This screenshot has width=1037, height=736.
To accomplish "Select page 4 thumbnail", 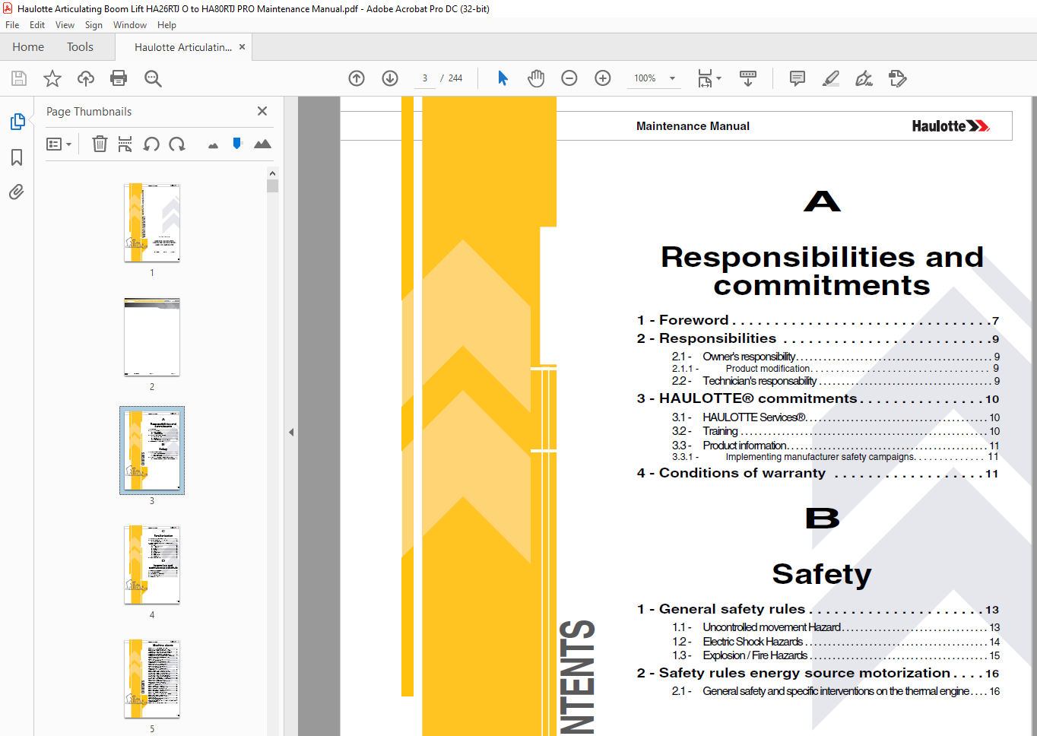I will click(x=152, y=565).
